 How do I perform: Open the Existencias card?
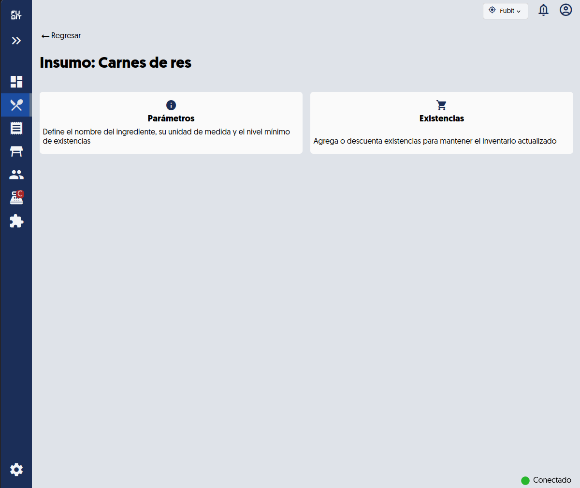442,123
